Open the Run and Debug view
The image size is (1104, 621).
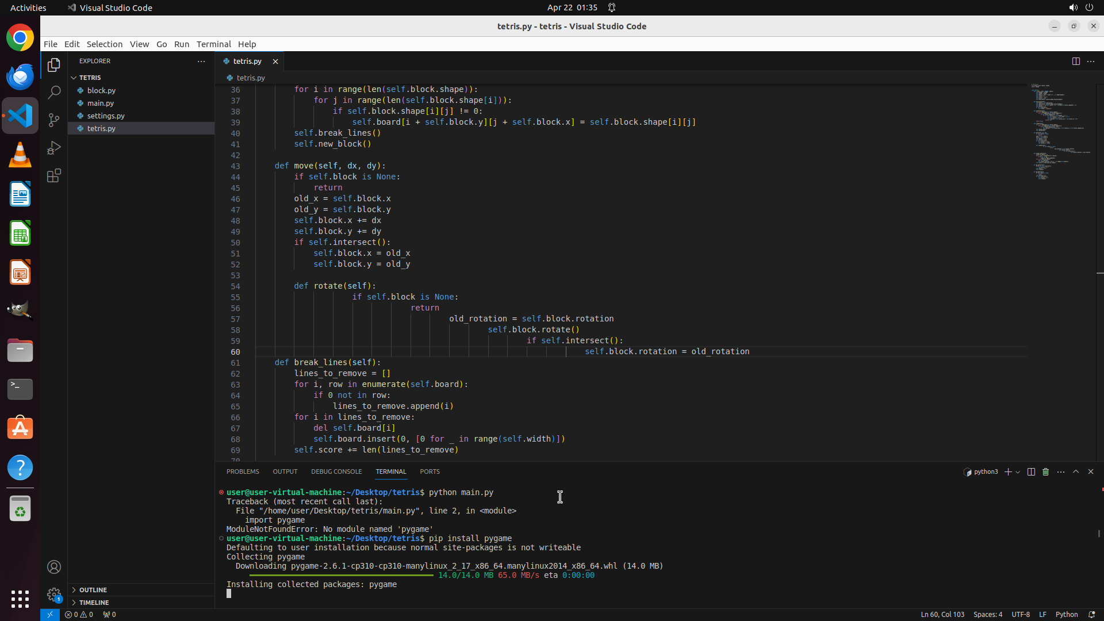[x=54, y=148]
